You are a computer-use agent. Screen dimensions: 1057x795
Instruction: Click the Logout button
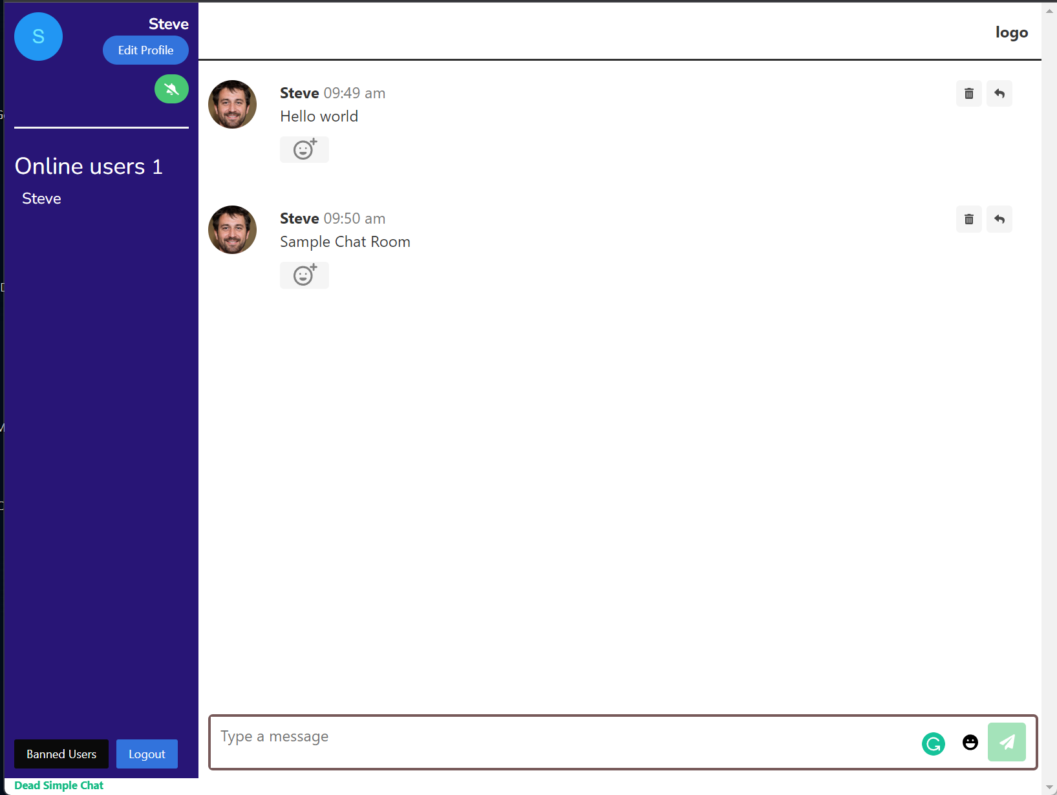point(147,754)
